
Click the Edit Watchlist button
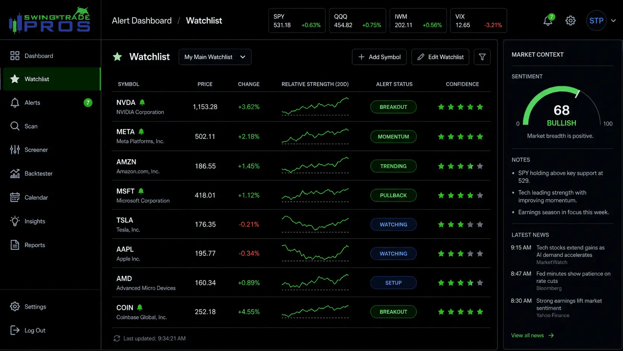pyautogui.click(x=440, y=57)
